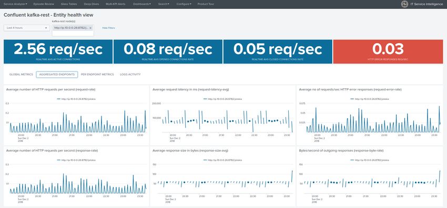Toggle the legend entry in response-rate chart
Screen dimensions: 447x208
pos(76,160)
